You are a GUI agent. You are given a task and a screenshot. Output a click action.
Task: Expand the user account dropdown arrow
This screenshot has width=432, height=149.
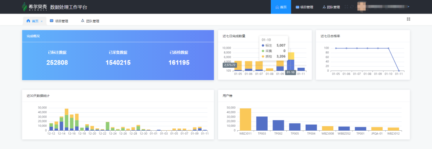click(408, 7)
